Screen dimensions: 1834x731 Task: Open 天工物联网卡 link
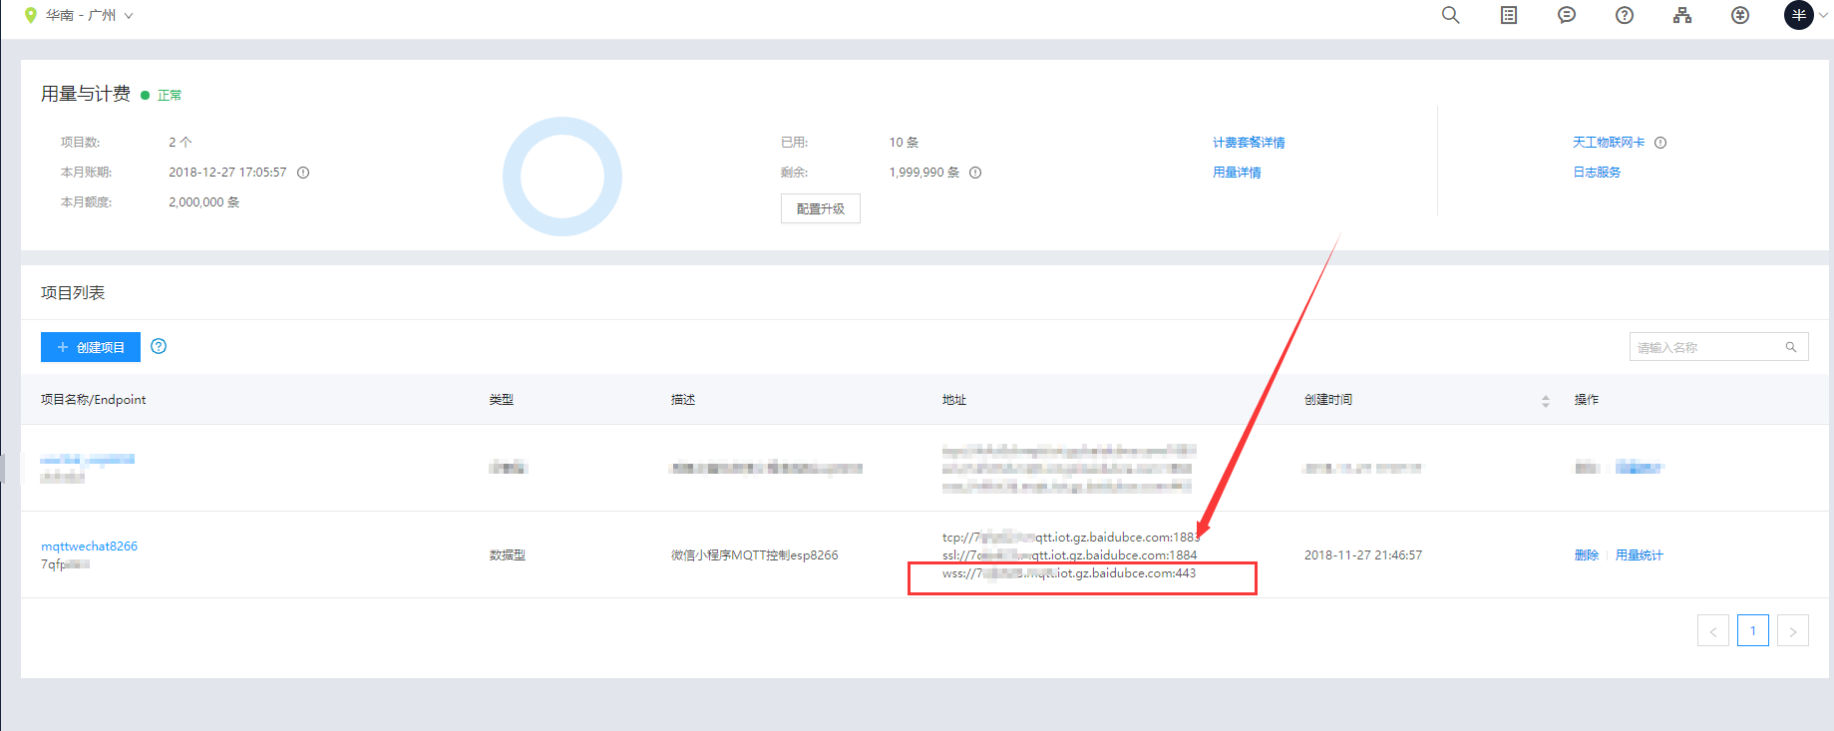tap(1609, 143)
